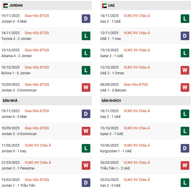Click W badge for UAE 1-0 Bahrain

point(185,87)
